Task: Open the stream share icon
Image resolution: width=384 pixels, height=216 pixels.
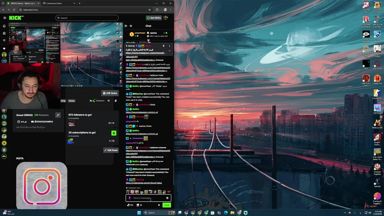Action: pyautogui.click(x=108, y=101)
